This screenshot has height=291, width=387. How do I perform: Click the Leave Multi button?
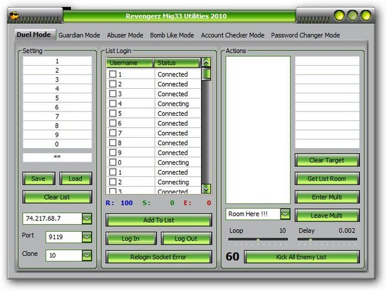tap(327, 216)
